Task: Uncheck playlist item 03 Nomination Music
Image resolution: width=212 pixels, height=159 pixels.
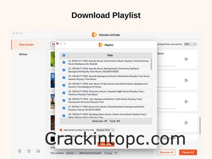Action: pyautogui.click(x=64, y=78)
